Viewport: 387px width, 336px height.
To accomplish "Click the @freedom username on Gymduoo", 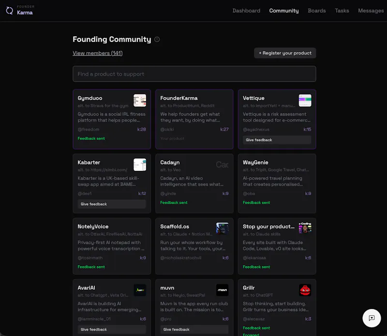I will [x=89, y=129].
